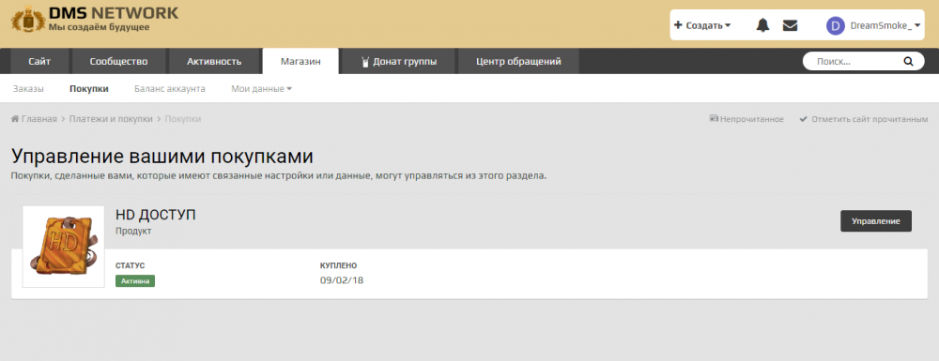Viewport: 939px width, 361px height.
Task: Click the Непрочитанное link
Action: coord(747,119)
